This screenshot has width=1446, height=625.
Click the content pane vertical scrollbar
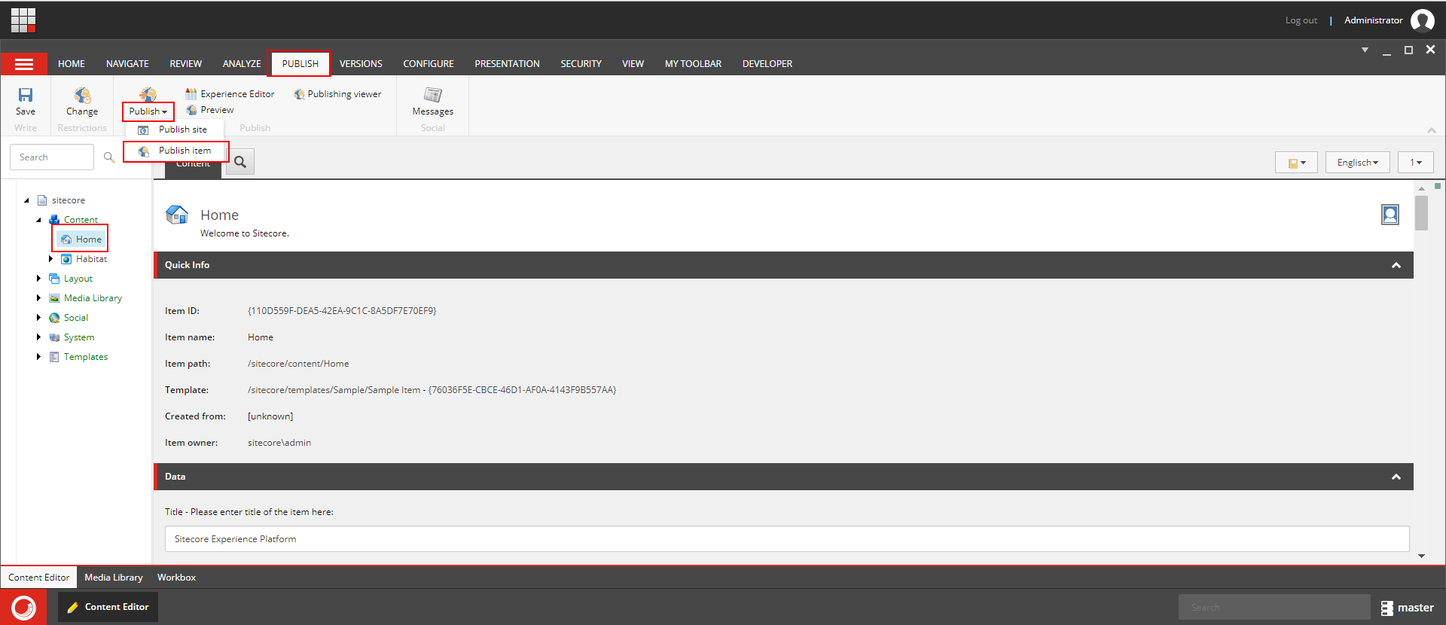tap(1421, 212)
